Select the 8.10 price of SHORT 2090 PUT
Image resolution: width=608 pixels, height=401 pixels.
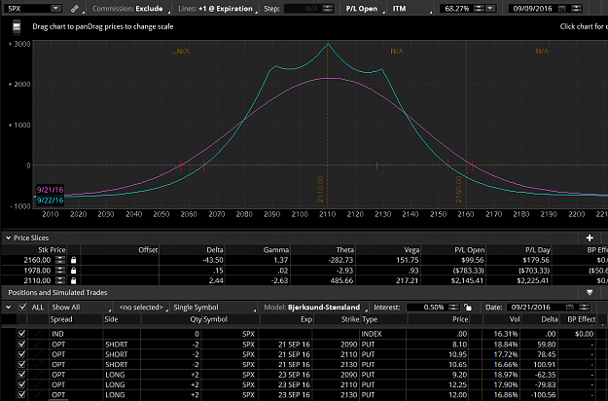[459, 344]
